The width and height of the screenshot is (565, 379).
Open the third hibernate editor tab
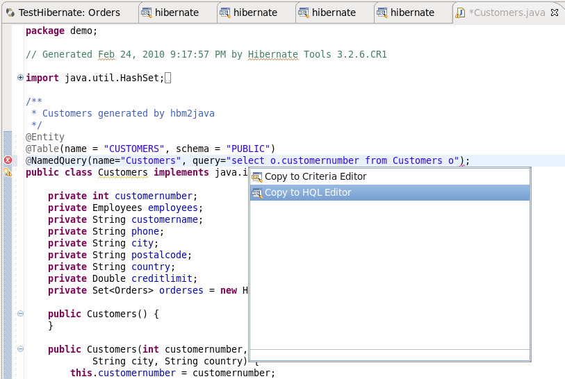333,12
